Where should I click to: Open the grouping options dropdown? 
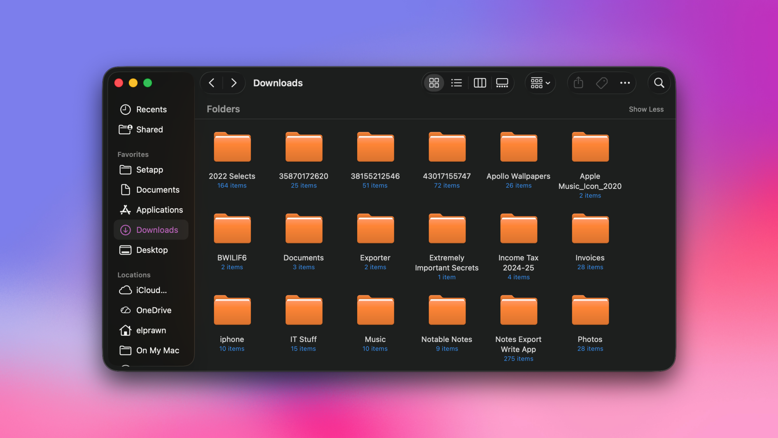tap(540, 83)
